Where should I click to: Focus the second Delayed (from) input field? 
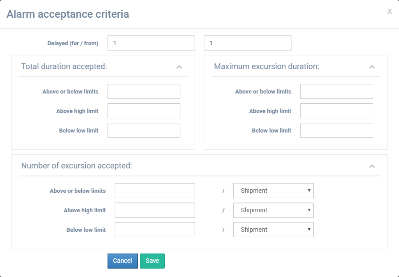click(x=247, y=43)
